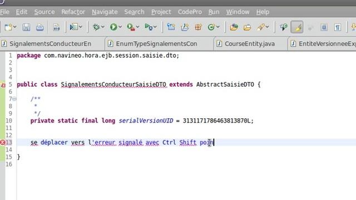Click the Print toolbar icon
Viewport: 356px width, 200px height.
coord(40,27)
